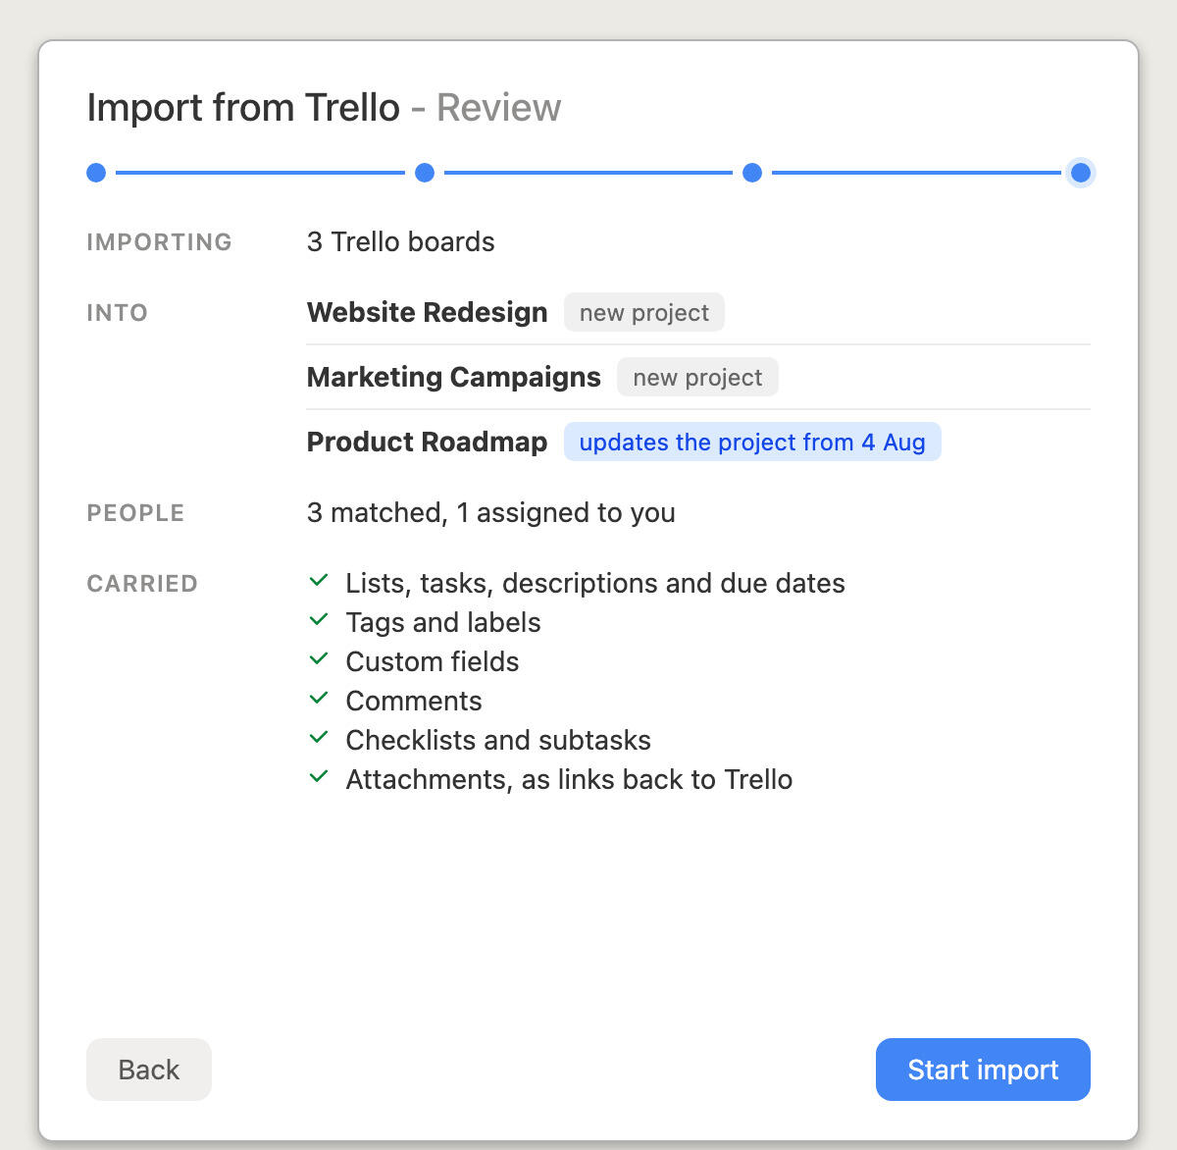Click the 'new project' badge for Marketing Campaigns
1177x1150 pixels.
tap(697, 378)
